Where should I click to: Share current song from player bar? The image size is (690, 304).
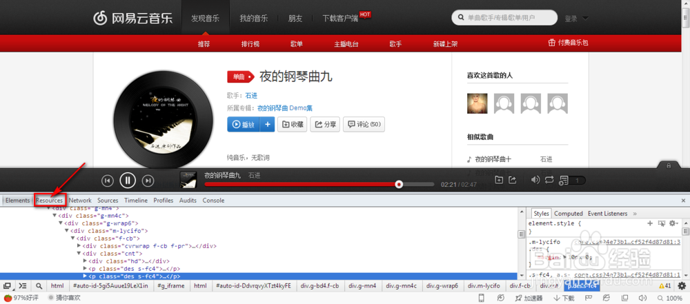(512, 179)
